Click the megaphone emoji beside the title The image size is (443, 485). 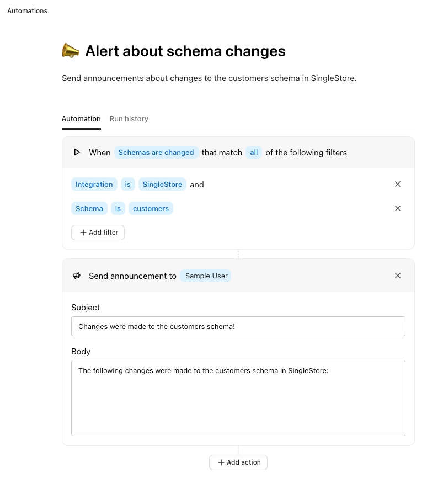coord(71,51)
